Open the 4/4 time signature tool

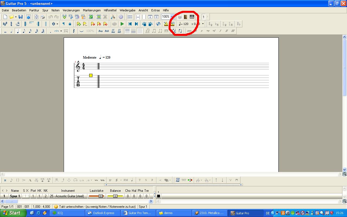coord(11,24)
